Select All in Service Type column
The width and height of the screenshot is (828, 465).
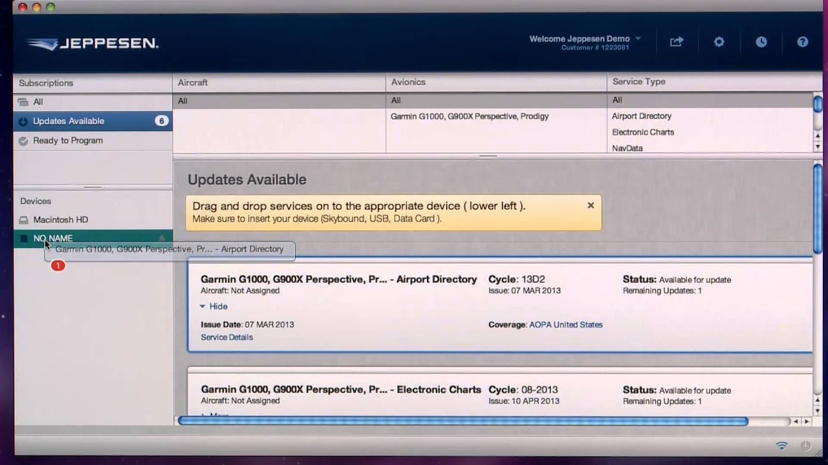(710, 100)
